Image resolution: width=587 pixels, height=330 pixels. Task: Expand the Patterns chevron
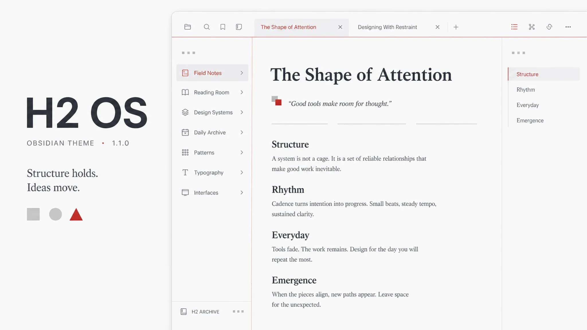click(x=242, y=152)
